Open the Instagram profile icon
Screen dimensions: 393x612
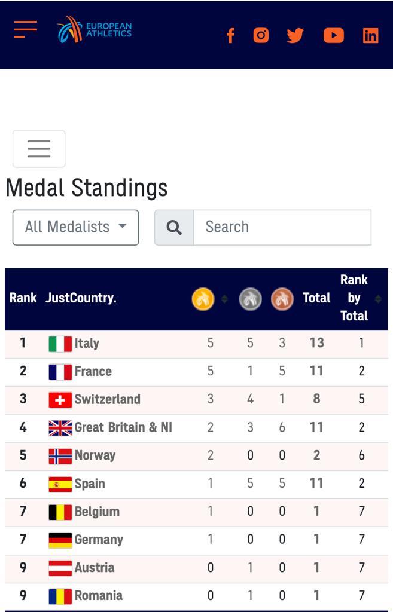[261, 35]
